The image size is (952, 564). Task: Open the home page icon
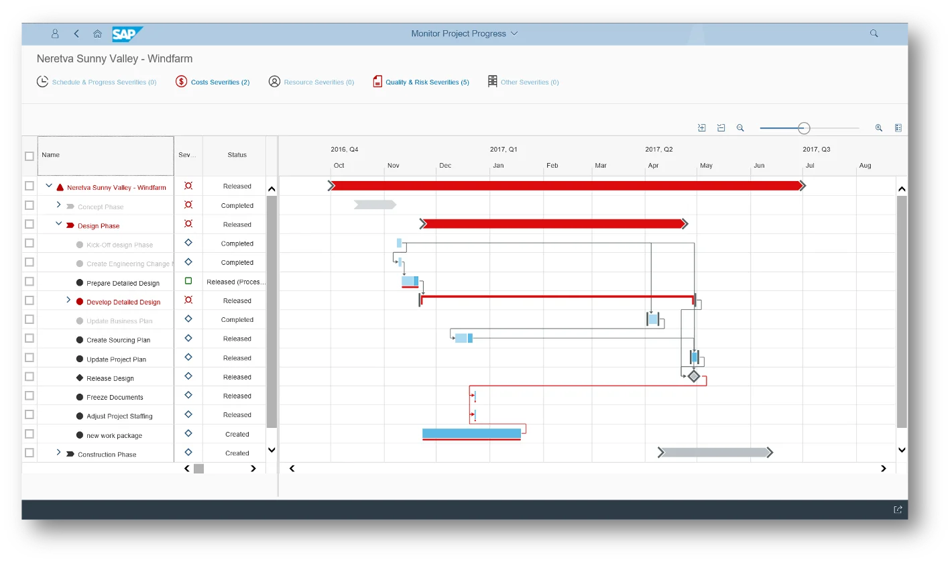click(x=97, y=34)
